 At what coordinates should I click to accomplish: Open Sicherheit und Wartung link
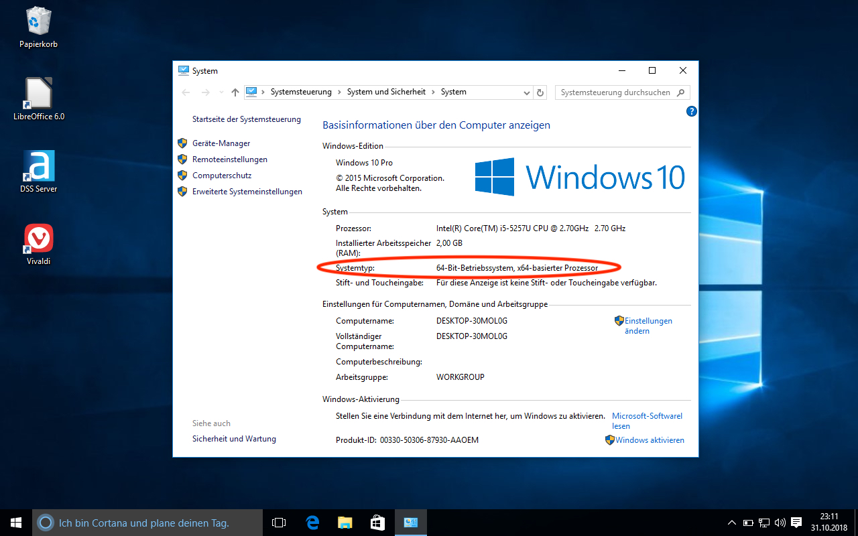pos(234,439)
